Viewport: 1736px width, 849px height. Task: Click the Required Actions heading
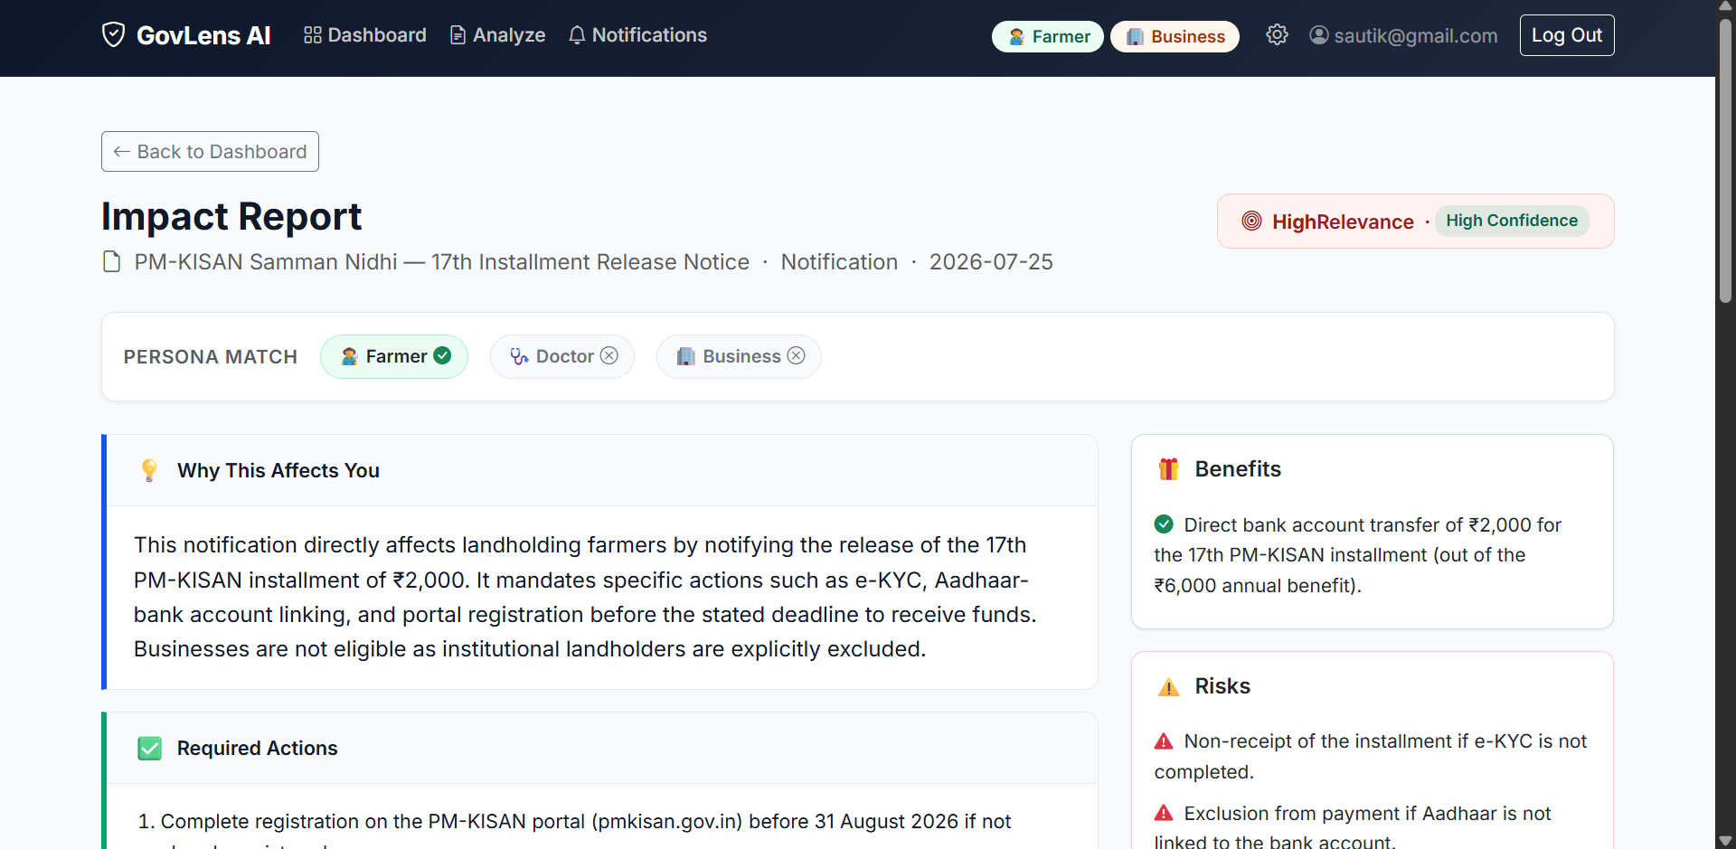point(258,748)
